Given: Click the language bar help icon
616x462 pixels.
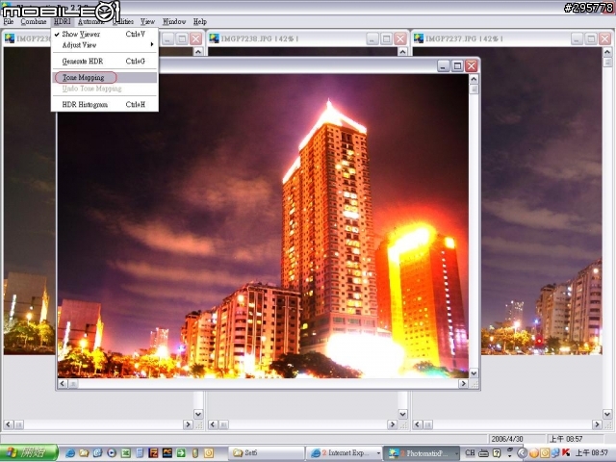Looking at the screenshot, I should 497,453.
